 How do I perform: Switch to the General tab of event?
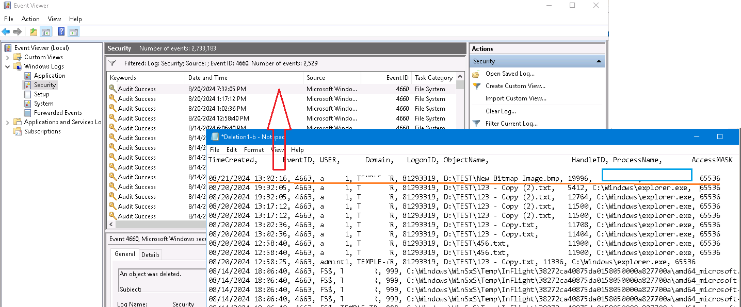point(125,254)
